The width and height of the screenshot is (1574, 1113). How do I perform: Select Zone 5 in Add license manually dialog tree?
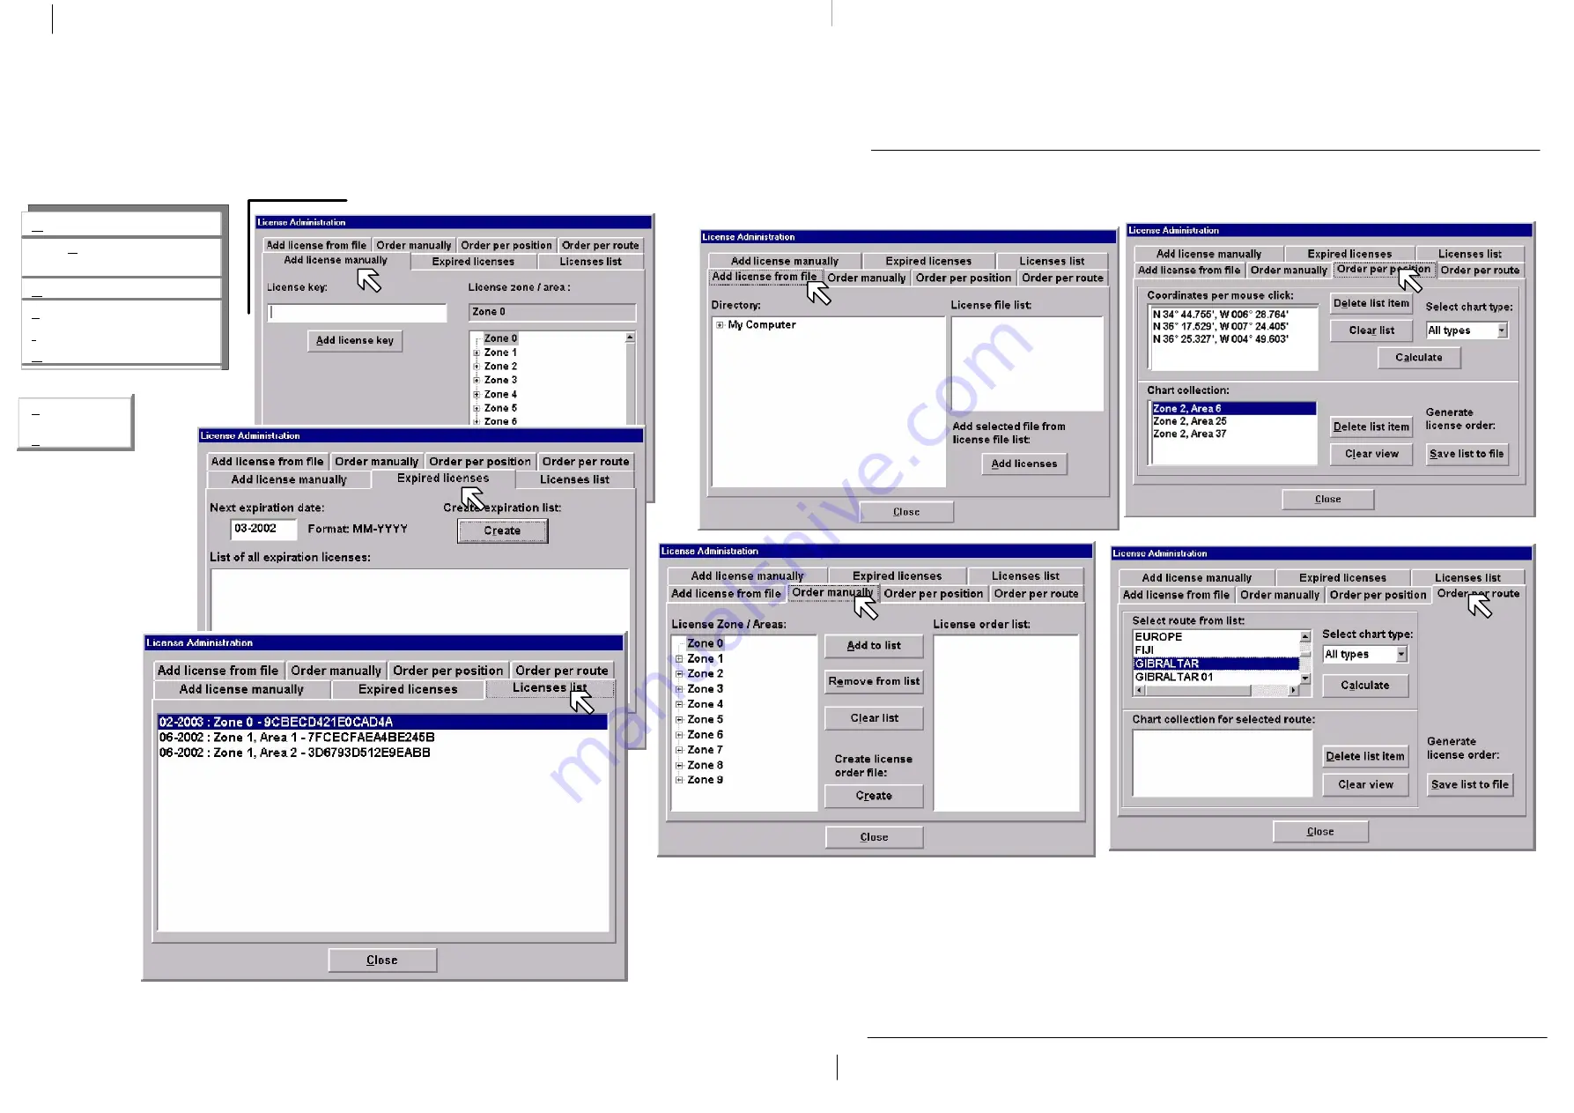tap(500, 408)
